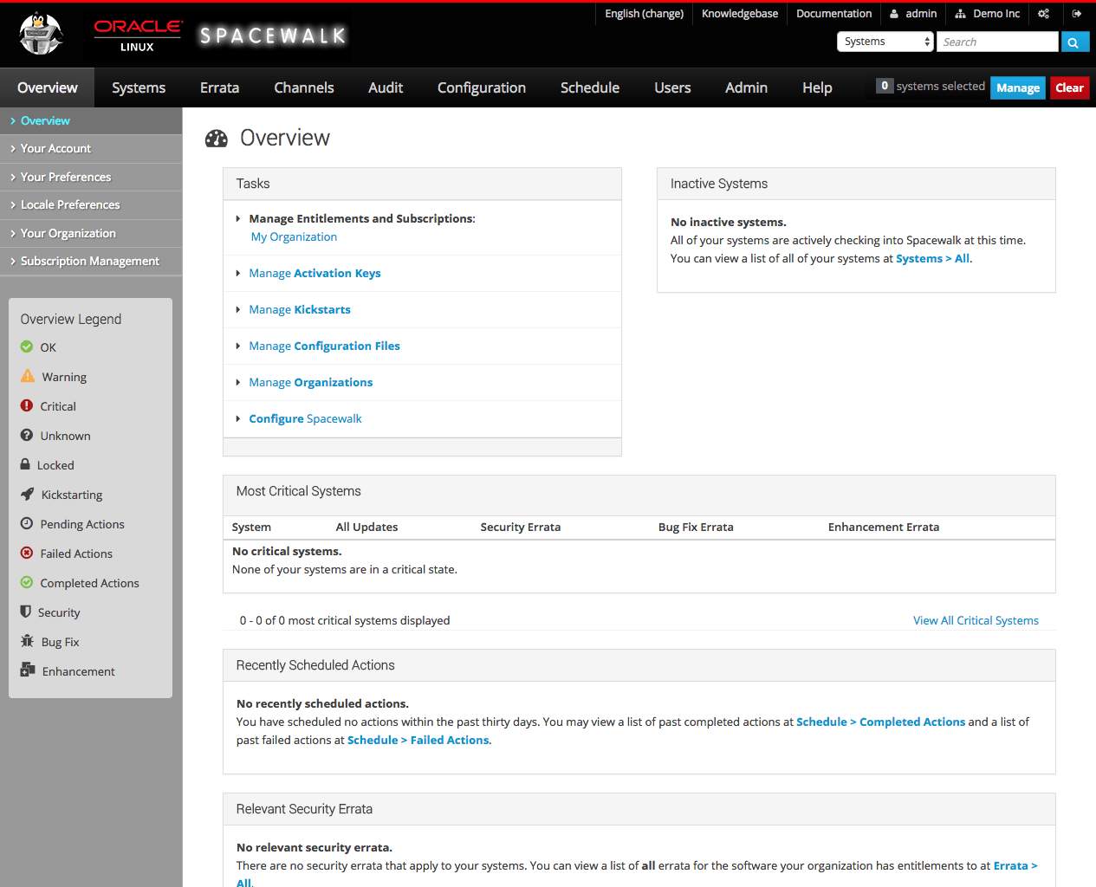This screenshot has height=887, width=1096.
Task: Click the Pending Actions clock legend icon
Action: point(27,523)
